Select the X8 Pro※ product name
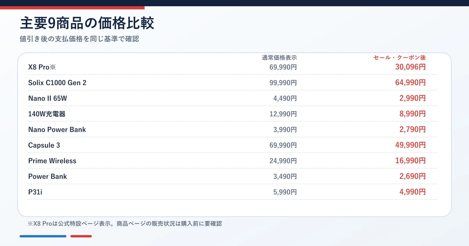469x246 pixels. pos(42,67)
